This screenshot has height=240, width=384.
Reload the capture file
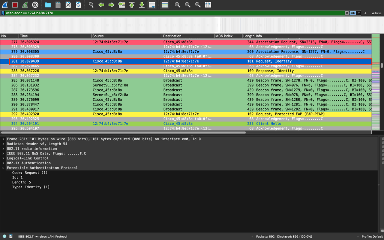coord(78,5)
